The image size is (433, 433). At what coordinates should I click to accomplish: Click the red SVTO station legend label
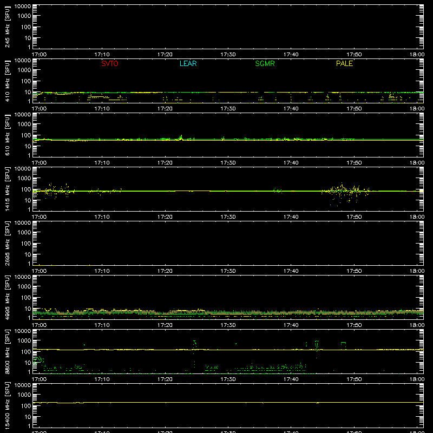[110, 63]
